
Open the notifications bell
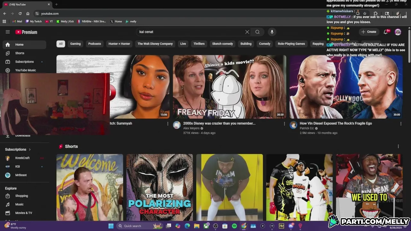[386, 32]
